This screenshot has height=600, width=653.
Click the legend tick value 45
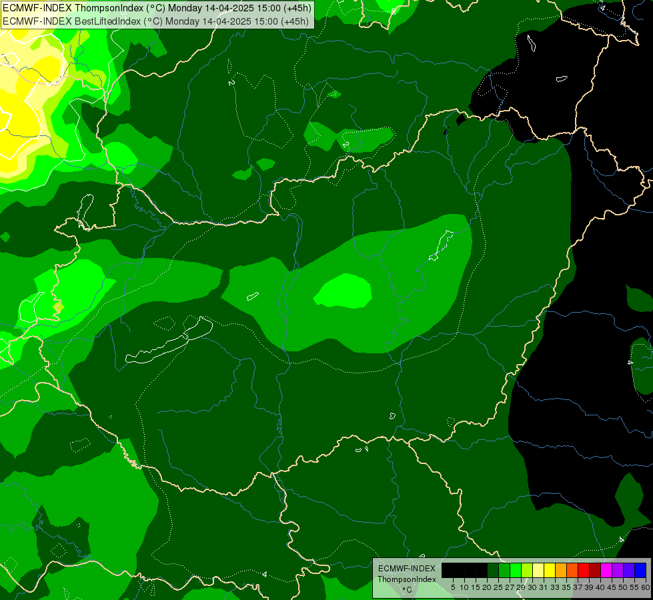(x=612, y=587)
